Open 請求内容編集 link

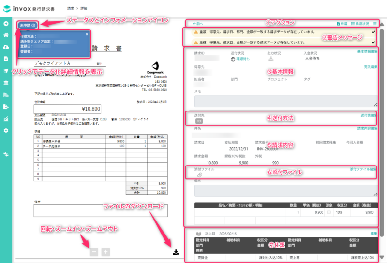368,128
